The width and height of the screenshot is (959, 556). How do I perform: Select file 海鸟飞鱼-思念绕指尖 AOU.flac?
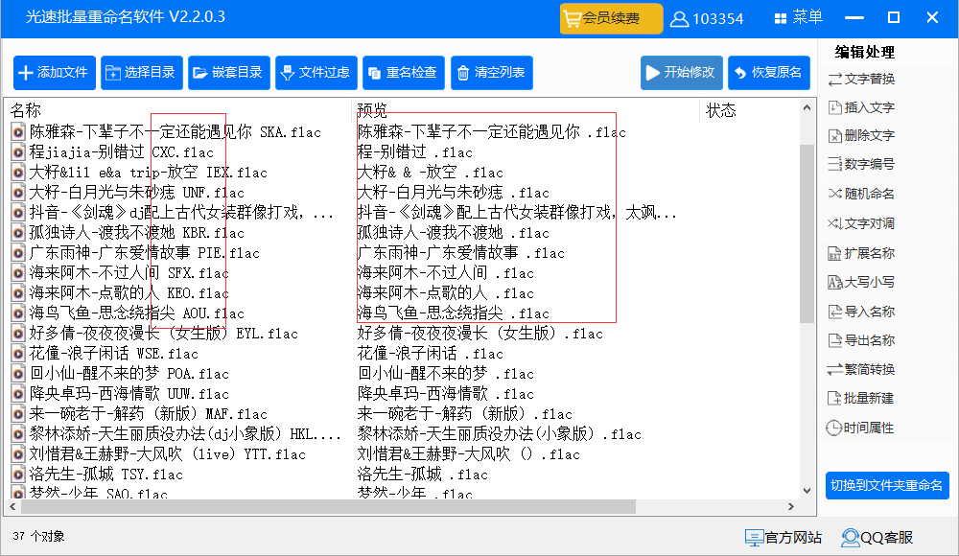136,313
